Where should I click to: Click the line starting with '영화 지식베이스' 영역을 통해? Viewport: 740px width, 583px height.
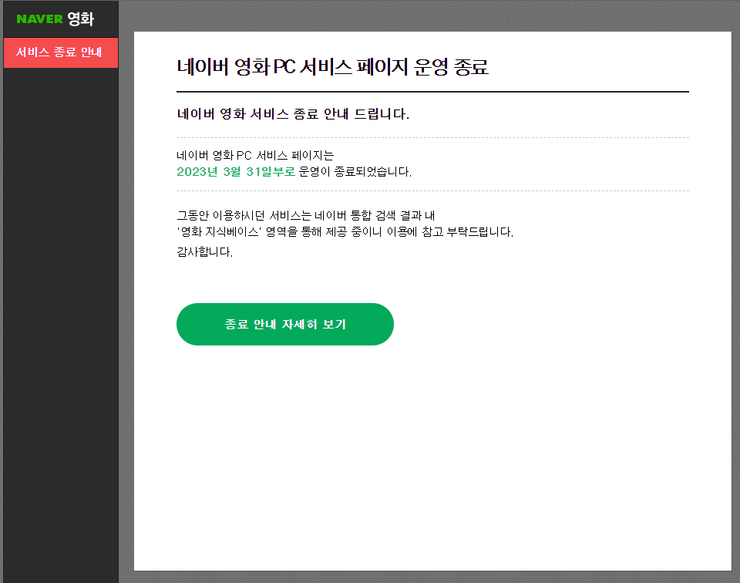(x=345, y=232)
